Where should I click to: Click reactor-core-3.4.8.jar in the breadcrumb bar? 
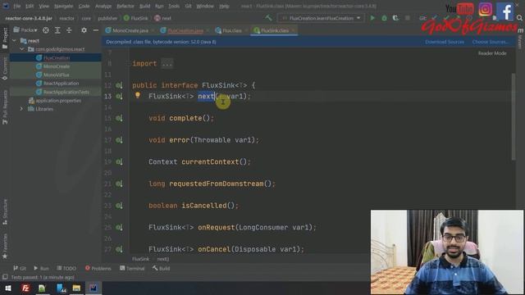[x=29, y=18]
